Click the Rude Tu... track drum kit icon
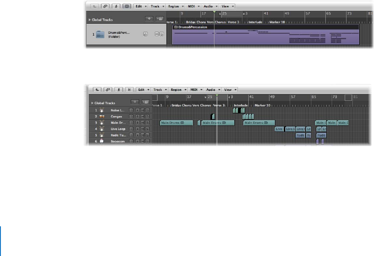374x256 pixels. click(101, 135)
